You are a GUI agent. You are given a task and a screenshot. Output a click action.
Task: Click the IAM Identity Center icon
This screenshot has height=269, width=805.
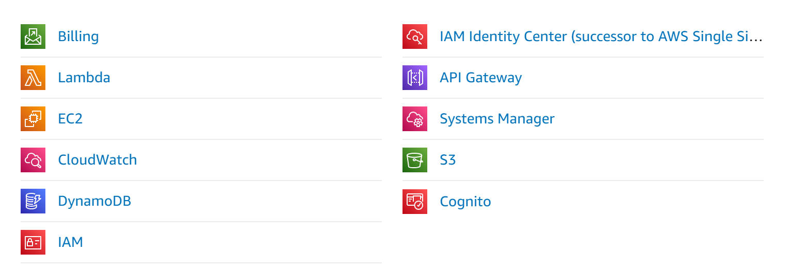coord(415,37)
